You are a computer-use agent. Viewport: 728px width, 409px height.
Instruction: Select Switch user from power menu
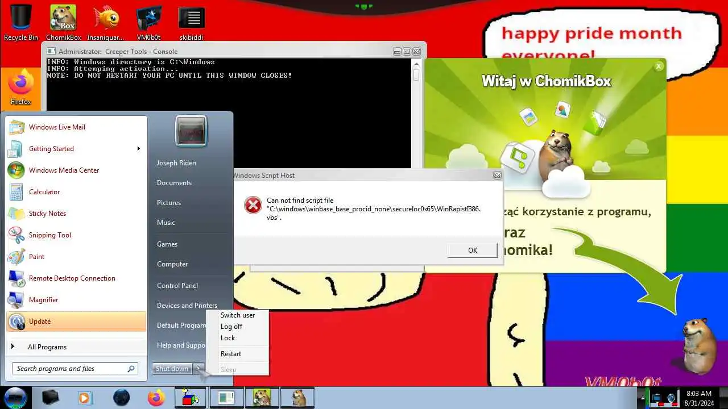(x=238, y=315)
